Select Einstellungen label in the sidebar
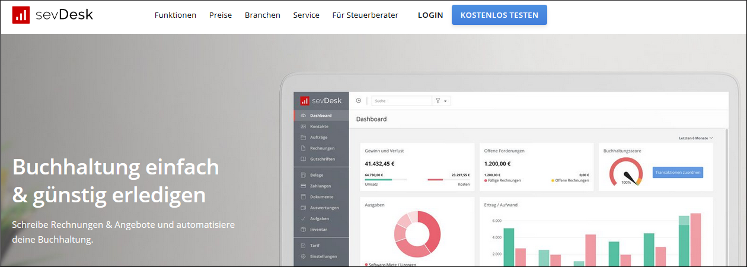The image size is (747, 267). tap(323, 256)
